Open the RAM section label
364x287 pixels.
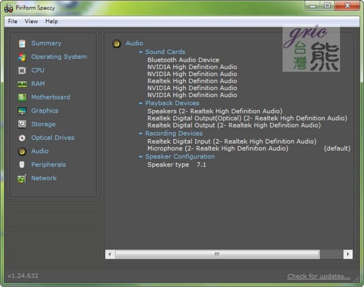[38, 84]
